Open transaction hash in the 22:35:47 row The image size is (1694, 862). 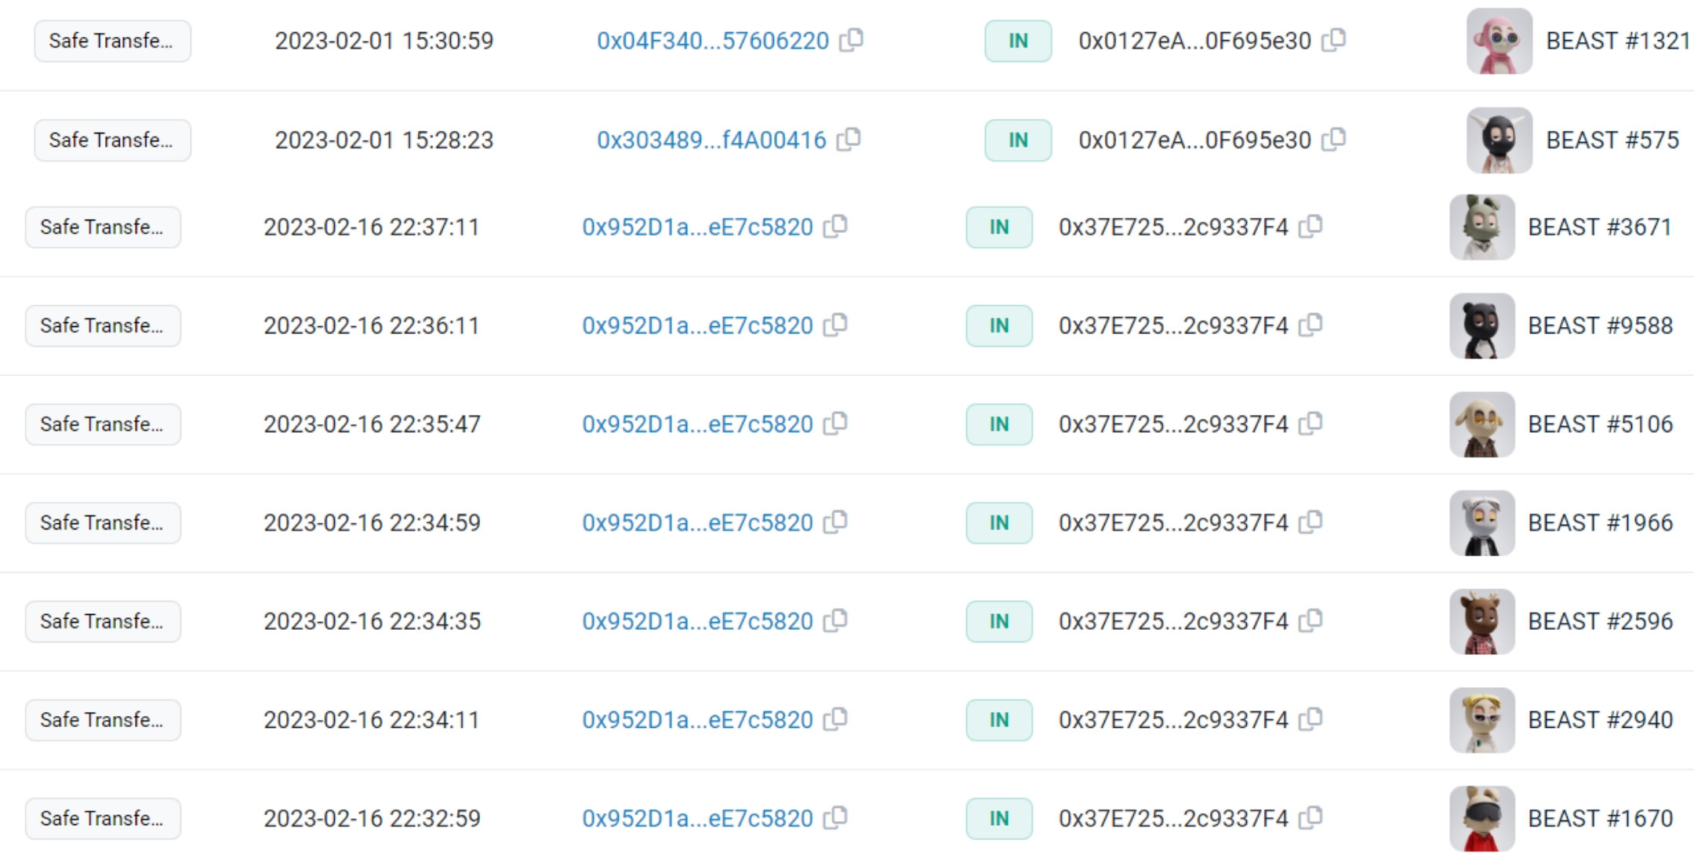point(696,424)
